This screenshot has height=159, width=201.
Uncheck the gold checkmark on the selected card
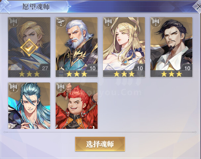29,48
